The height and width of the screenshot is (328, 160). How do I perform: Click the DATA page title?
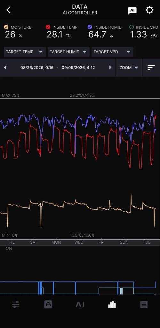80,7
